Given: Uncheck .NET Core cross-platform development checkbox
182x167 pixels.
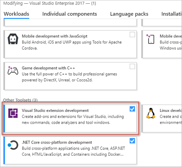Looking at the screenshot, I should pos(132,141).
